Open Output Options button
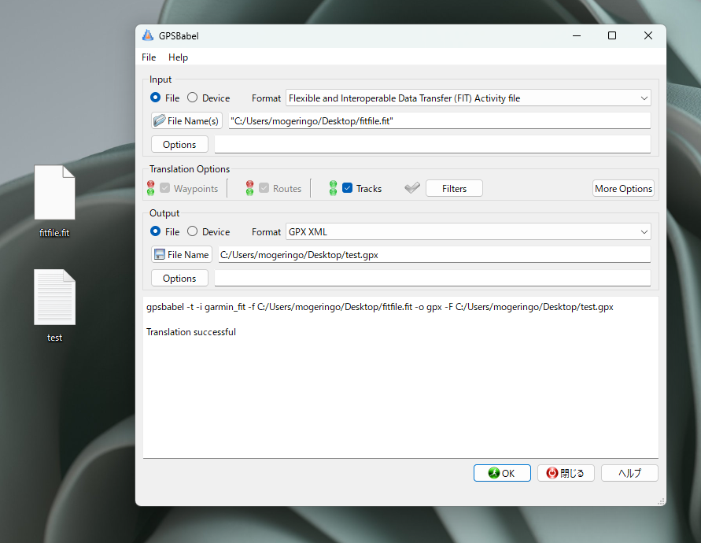This screenshot has height=543, width=701. coord(179,279)
